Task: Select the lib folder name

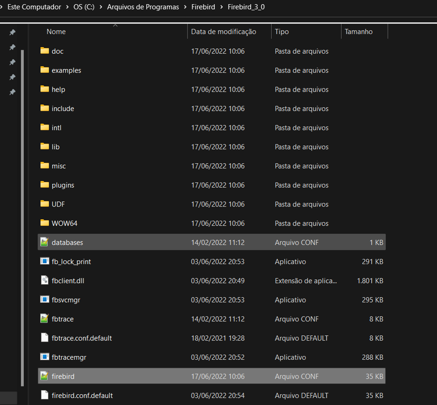Action: [55, 147]
